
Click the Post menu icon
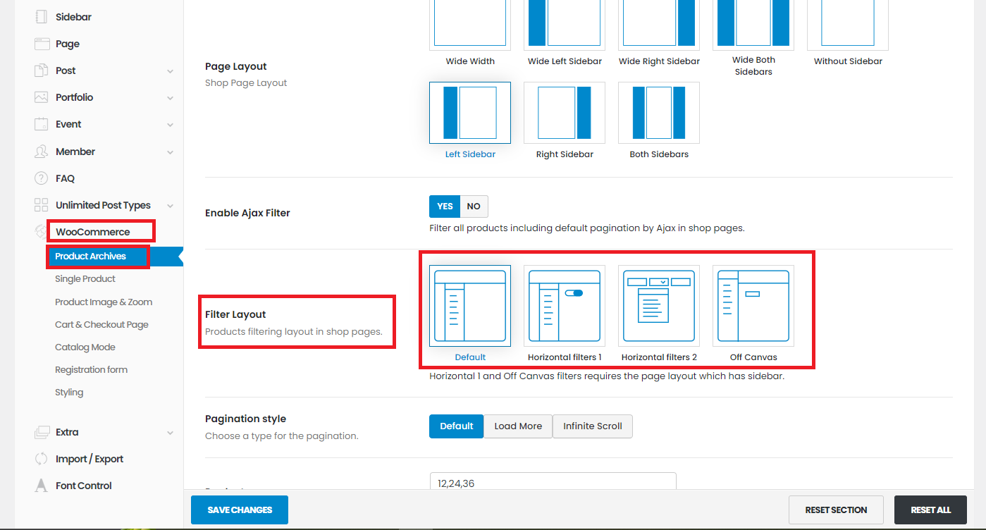tap(41, 70)
